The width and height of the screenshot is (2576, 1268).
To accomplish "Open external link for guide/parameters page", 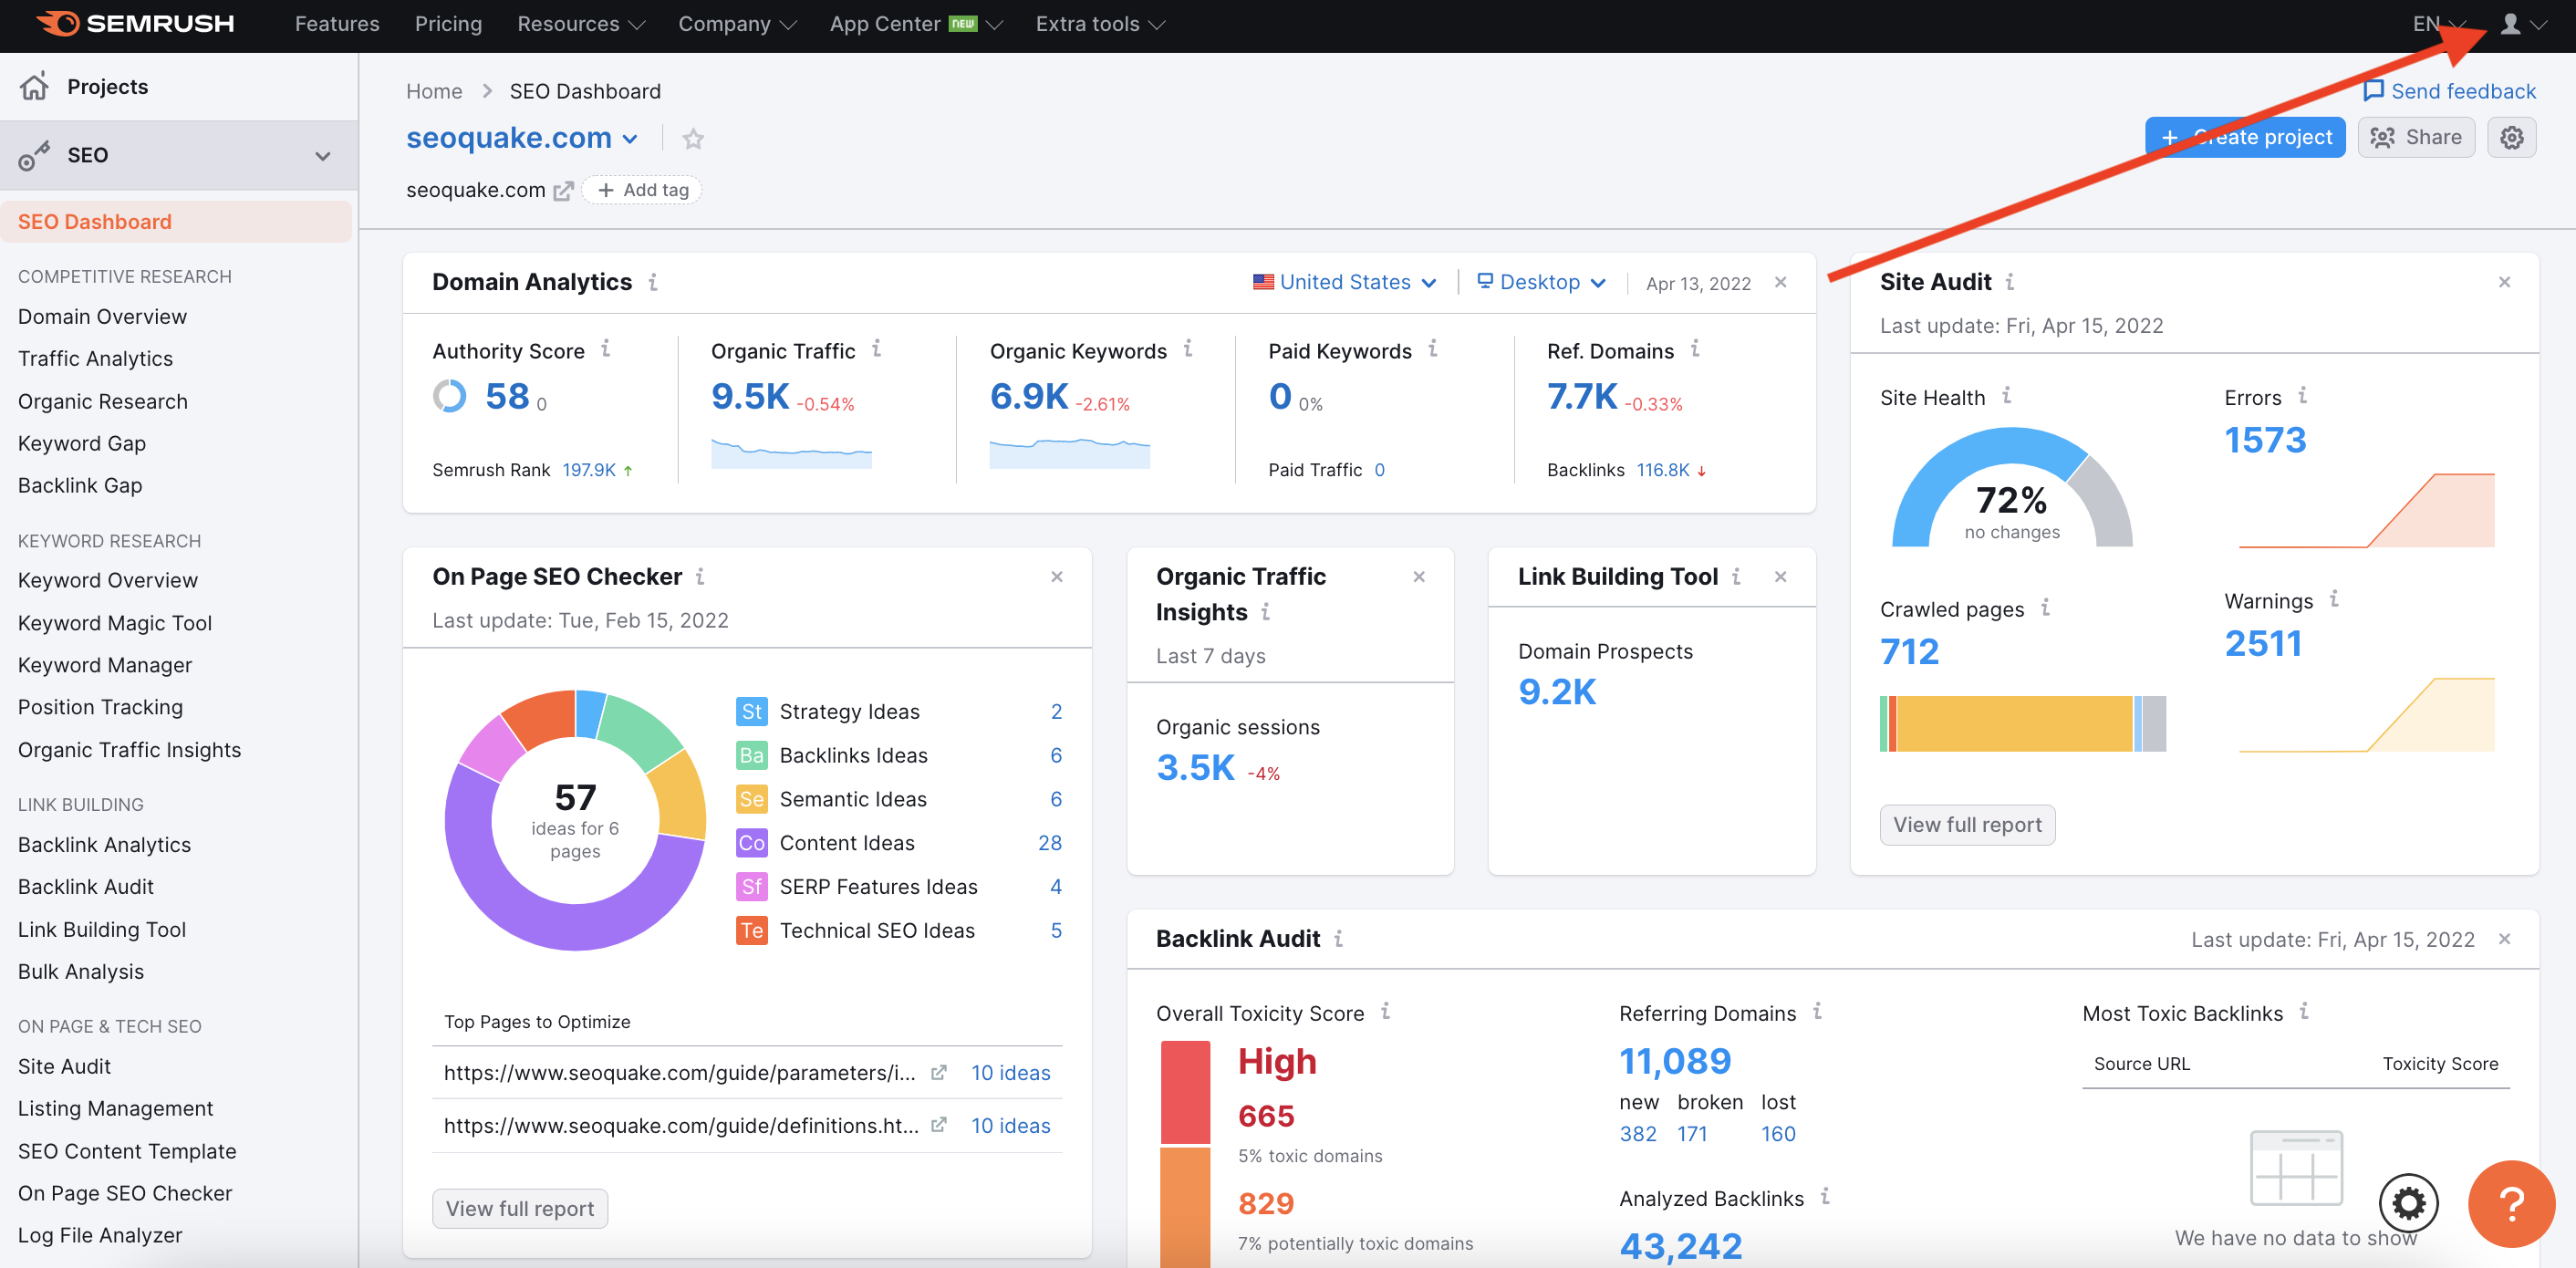I will point(938,1073).
